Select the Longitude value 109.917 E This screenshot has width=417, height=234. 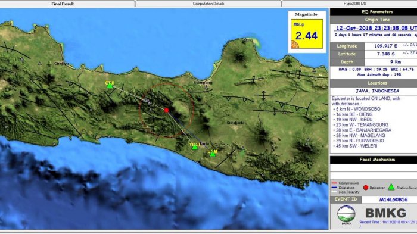pos(385,46)
